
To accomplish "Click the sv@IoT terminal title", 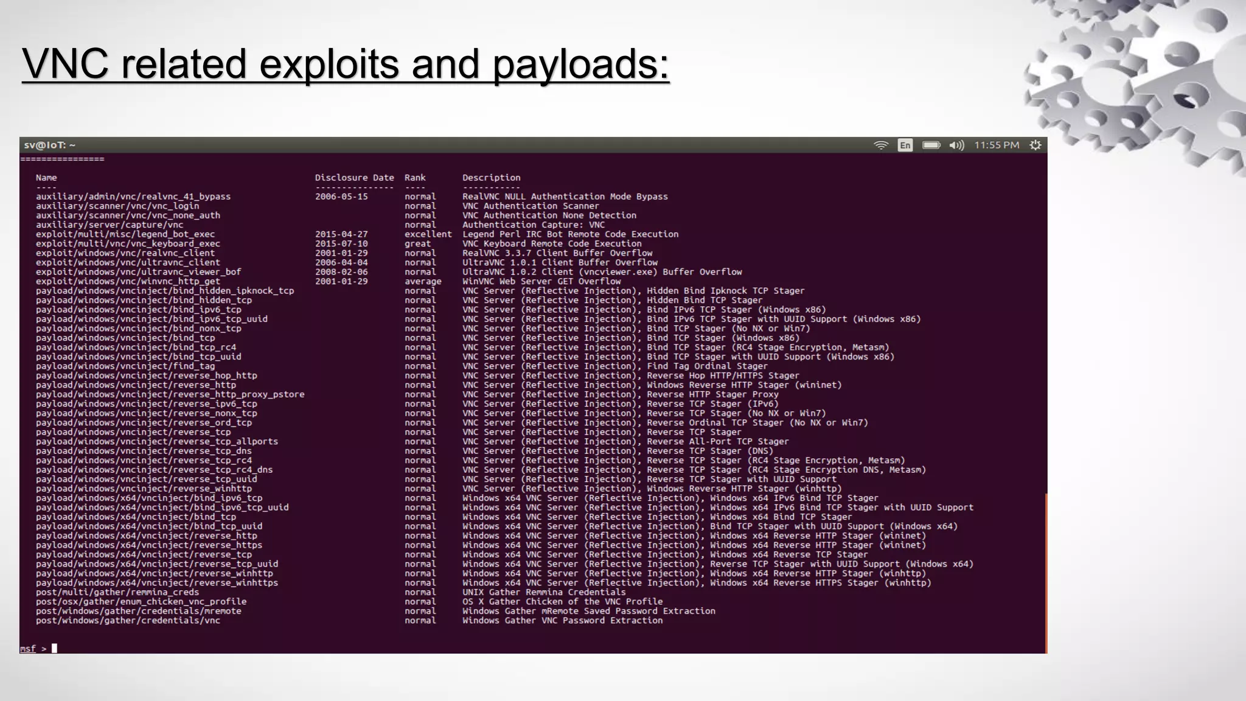I will (x=50, y=145).
